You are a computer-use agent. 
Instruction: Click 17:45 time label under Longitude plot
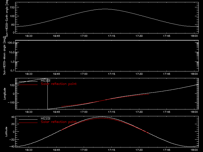[167, 112]
